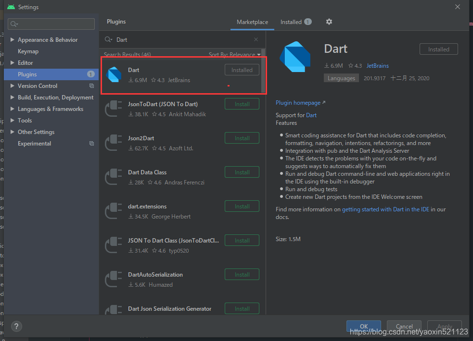Open the Plugin homepage link
473x341 pixels.
[300, 103]
